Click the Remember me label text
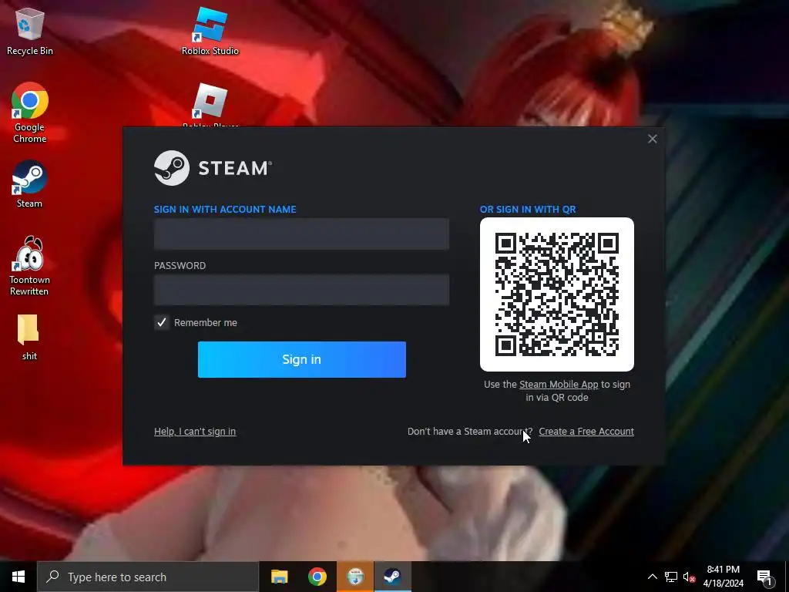 tap(205, 323)
